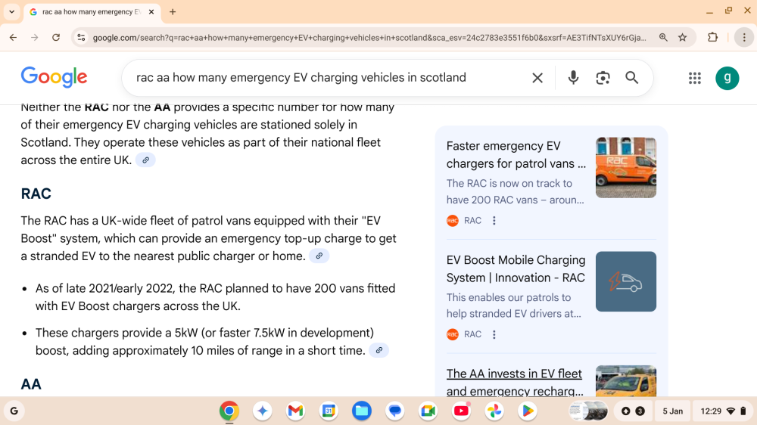Submit search with the magnifier button
The height and width of the screenshot is (425, 757).
click(x=631, y=78)
